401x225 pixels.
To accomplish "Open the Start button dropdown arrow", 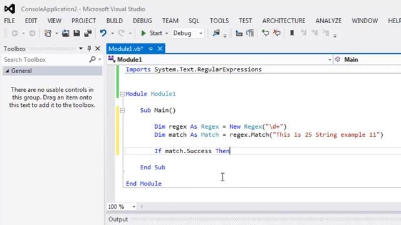I will click(167, 33).
